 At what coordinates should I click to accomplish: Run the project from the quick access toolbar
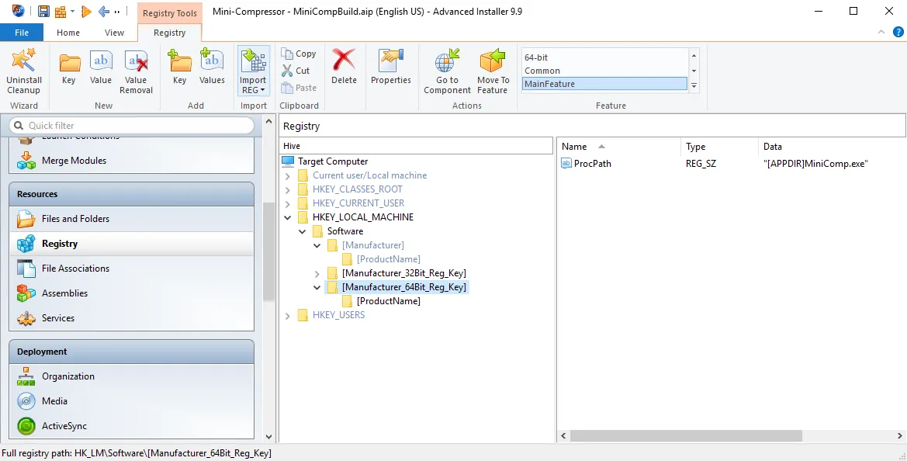[x=86, y=11]
